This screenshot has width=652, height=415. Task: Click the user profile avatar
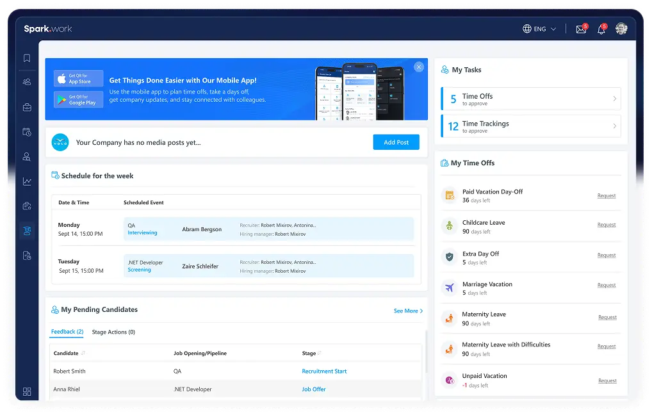pos(621,29)
